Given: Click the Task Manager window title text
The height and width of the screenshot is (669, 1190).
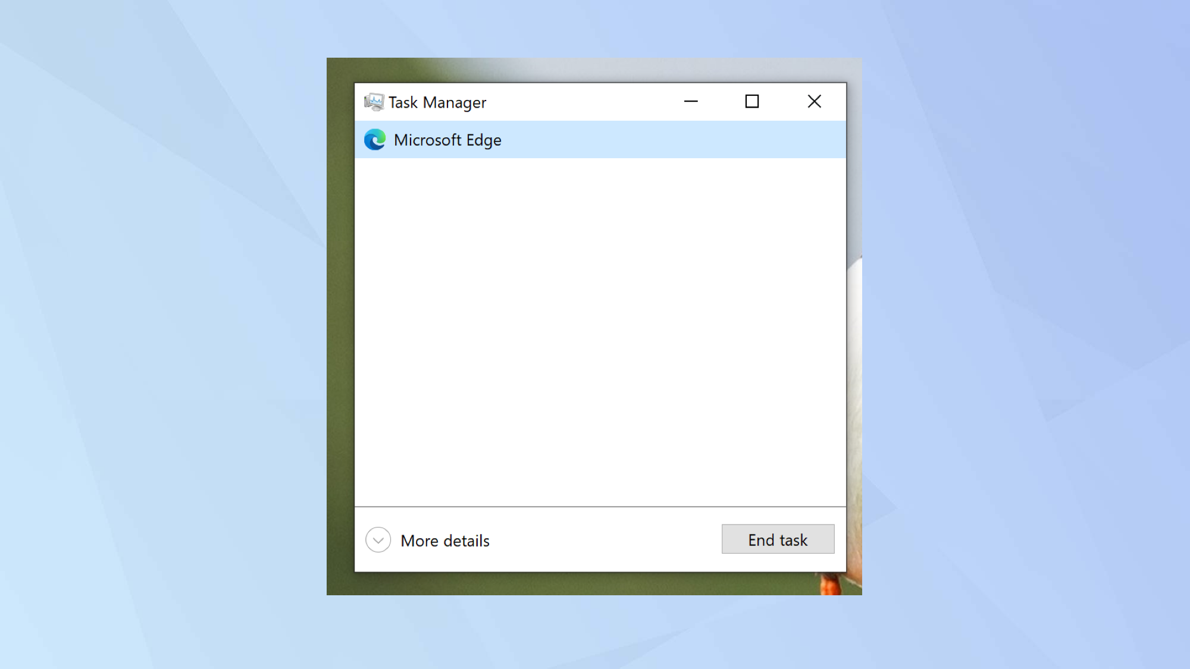Looking at the screenshot, I should coord(437,103).
